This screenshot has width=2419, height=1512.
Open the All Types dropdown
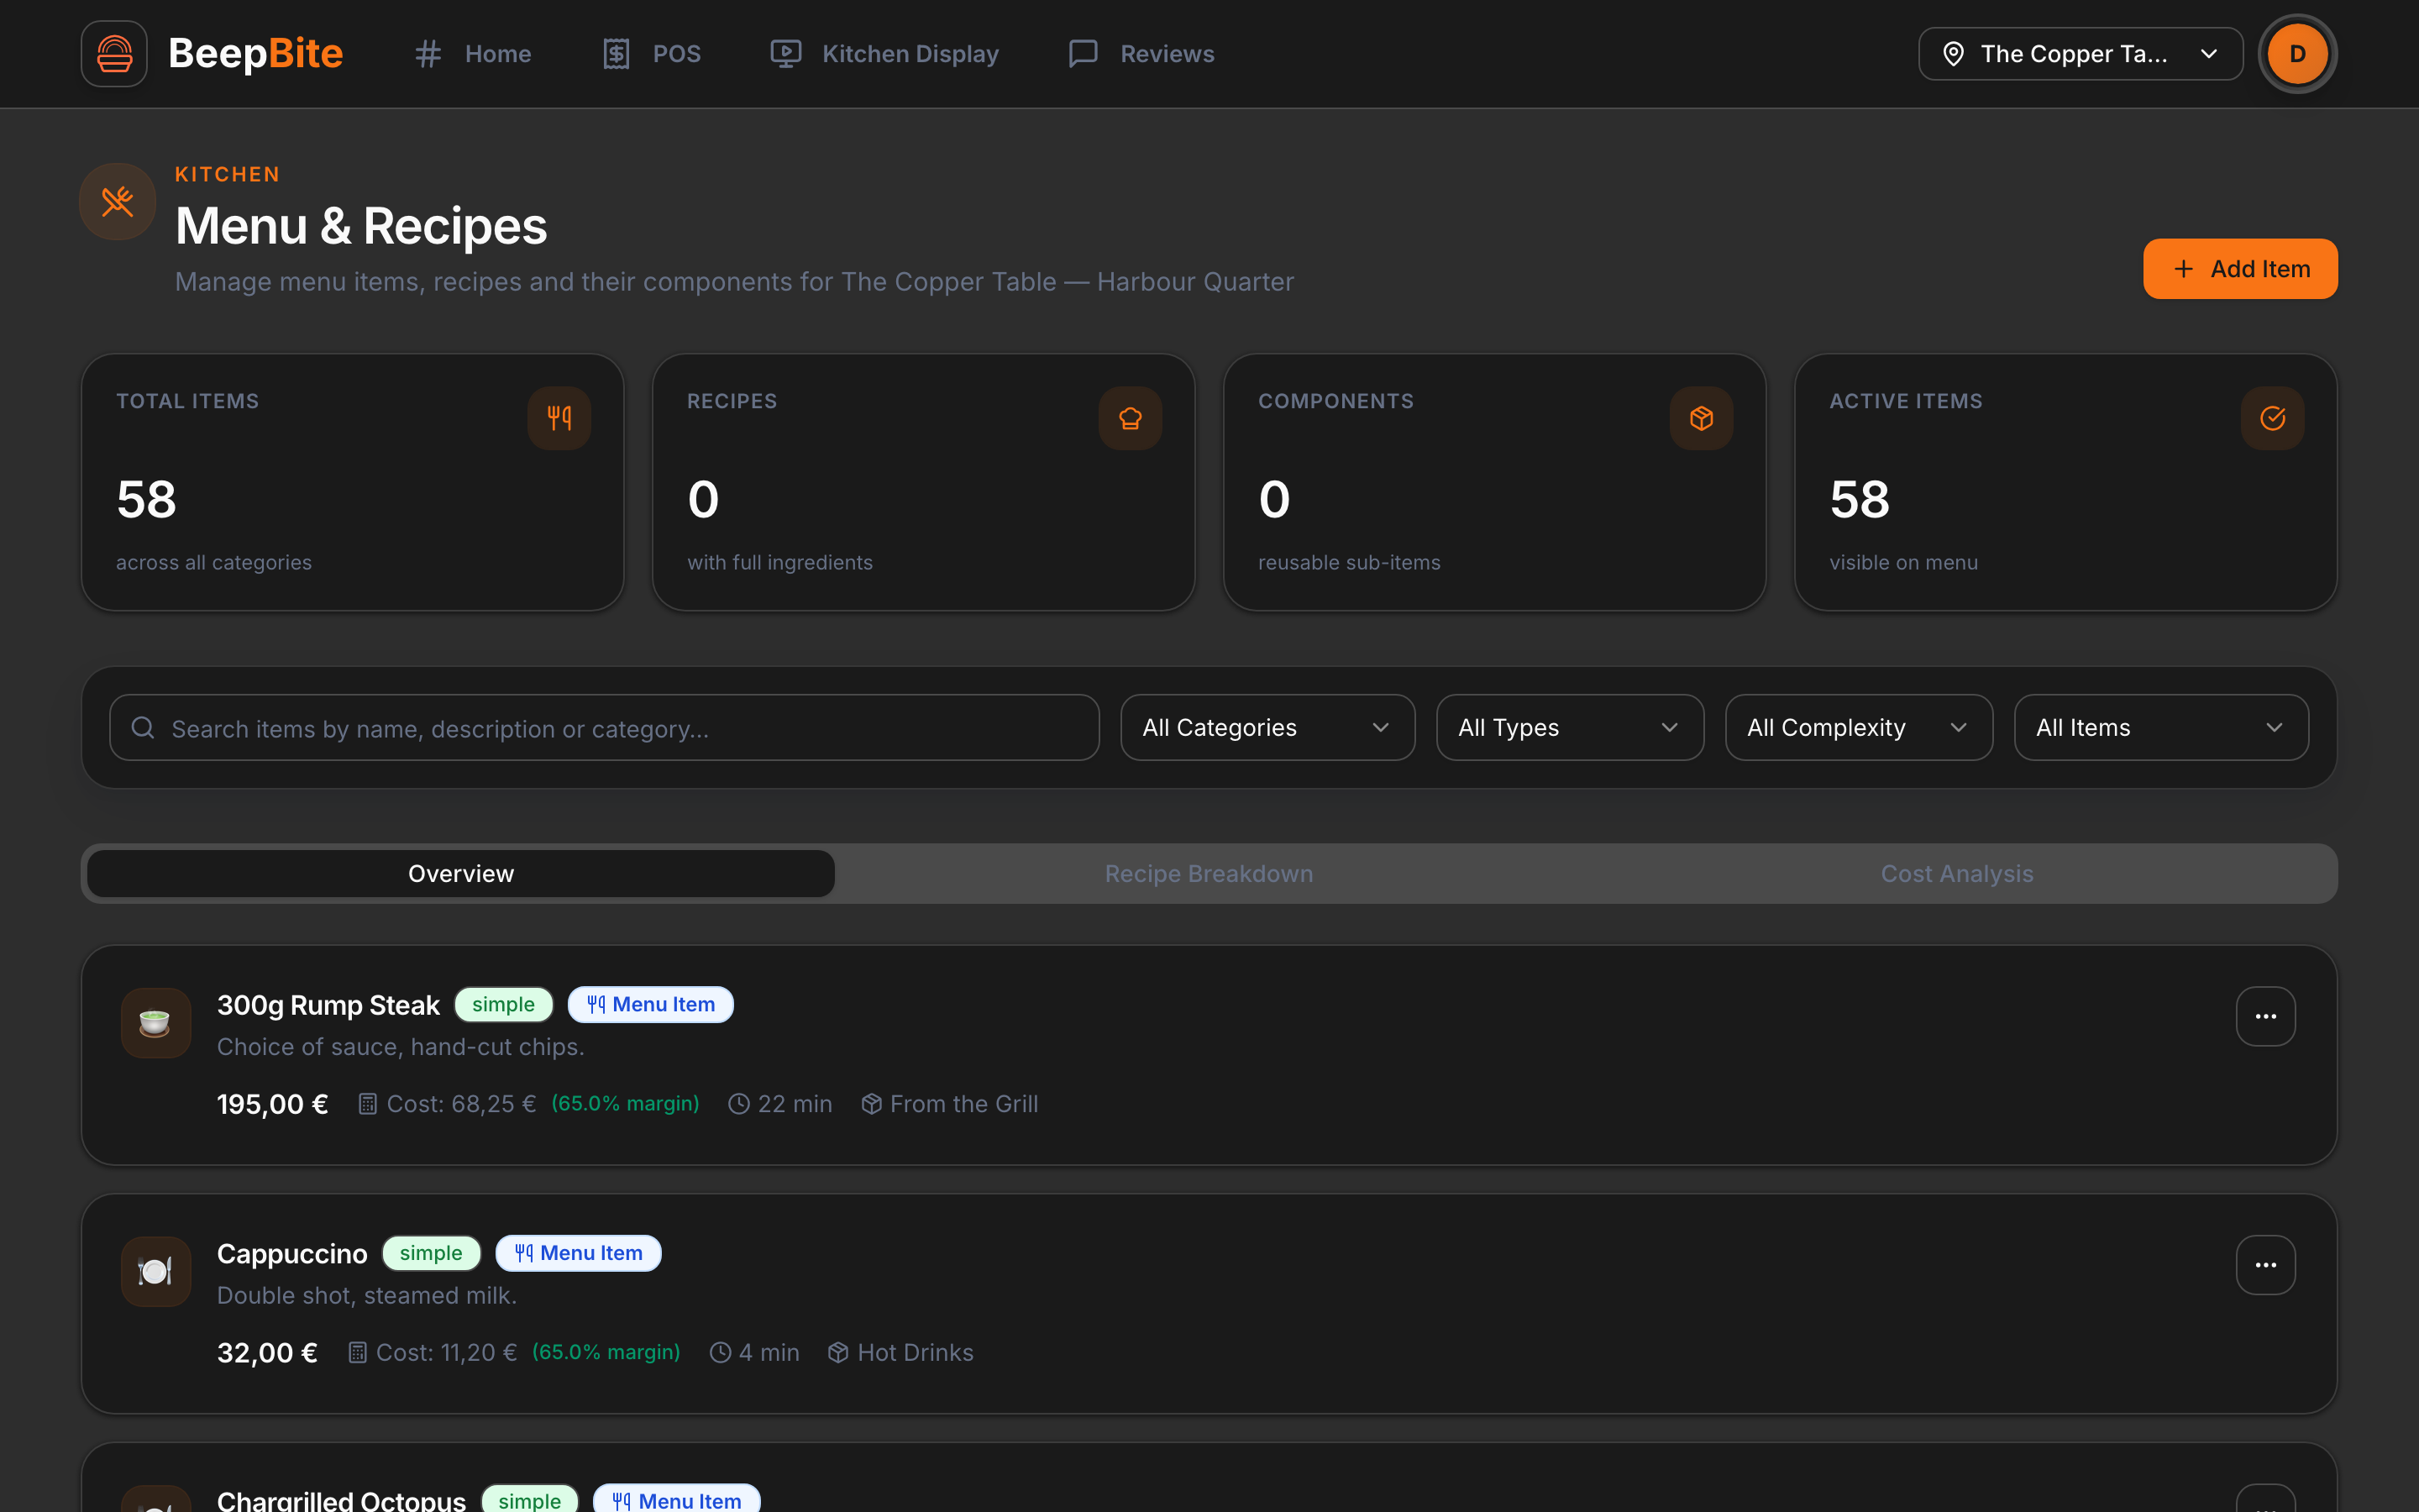coord(1569,728)
